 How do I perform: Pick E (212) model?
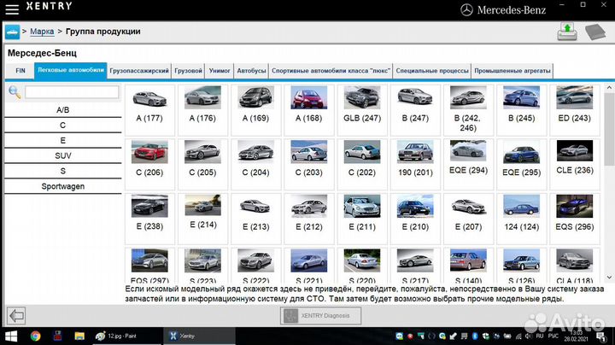pyautogui.click(x=309, y=219)
